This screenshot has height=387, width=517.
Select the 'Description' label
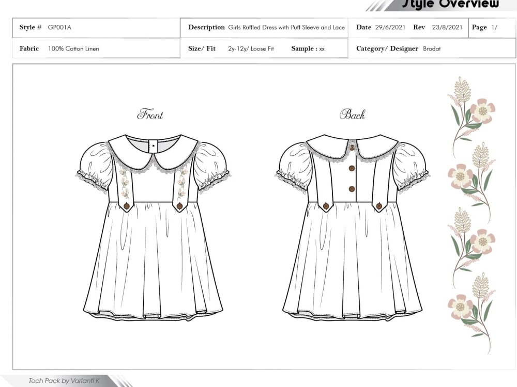point(206,27)
